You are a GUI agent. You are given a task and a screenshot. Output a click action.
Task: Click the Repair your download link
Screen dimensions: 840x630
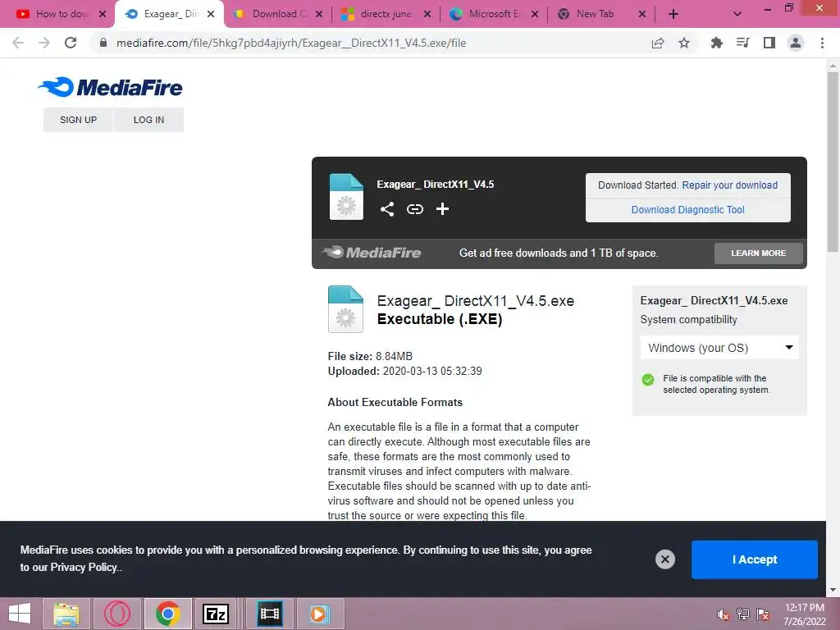click(x=729, y=185)
